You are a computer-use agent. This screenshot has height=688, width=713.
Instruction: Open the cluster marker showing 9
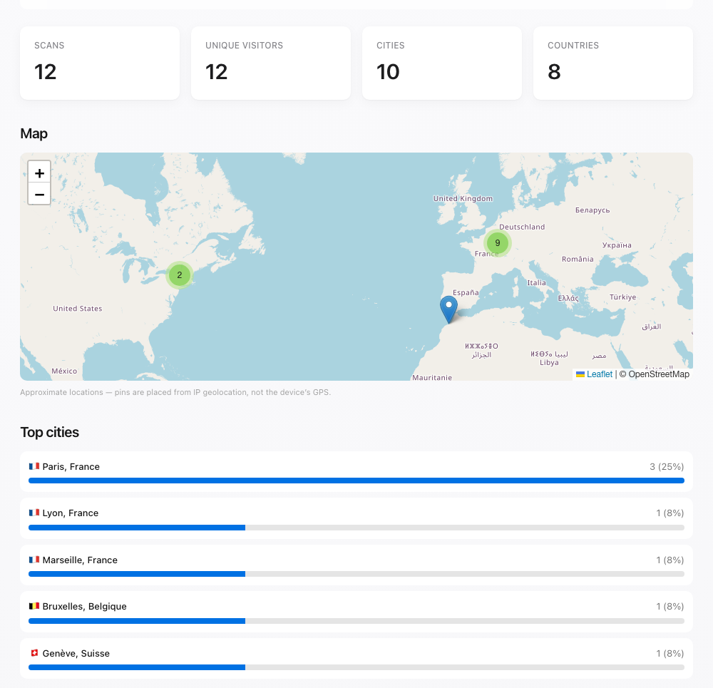(x=498, y=243)
